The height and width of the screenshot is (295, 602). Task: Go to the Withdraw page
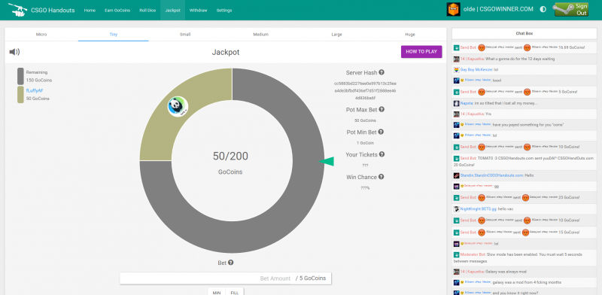(x=198, y=11)
